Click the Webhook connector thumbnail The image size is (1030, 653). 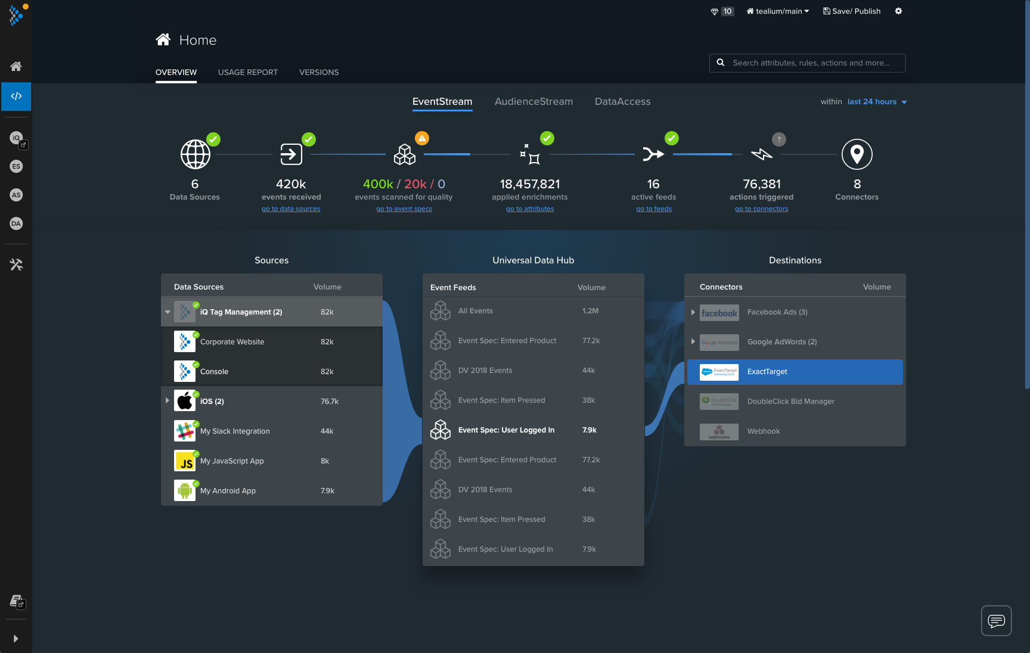pos(719,431)
